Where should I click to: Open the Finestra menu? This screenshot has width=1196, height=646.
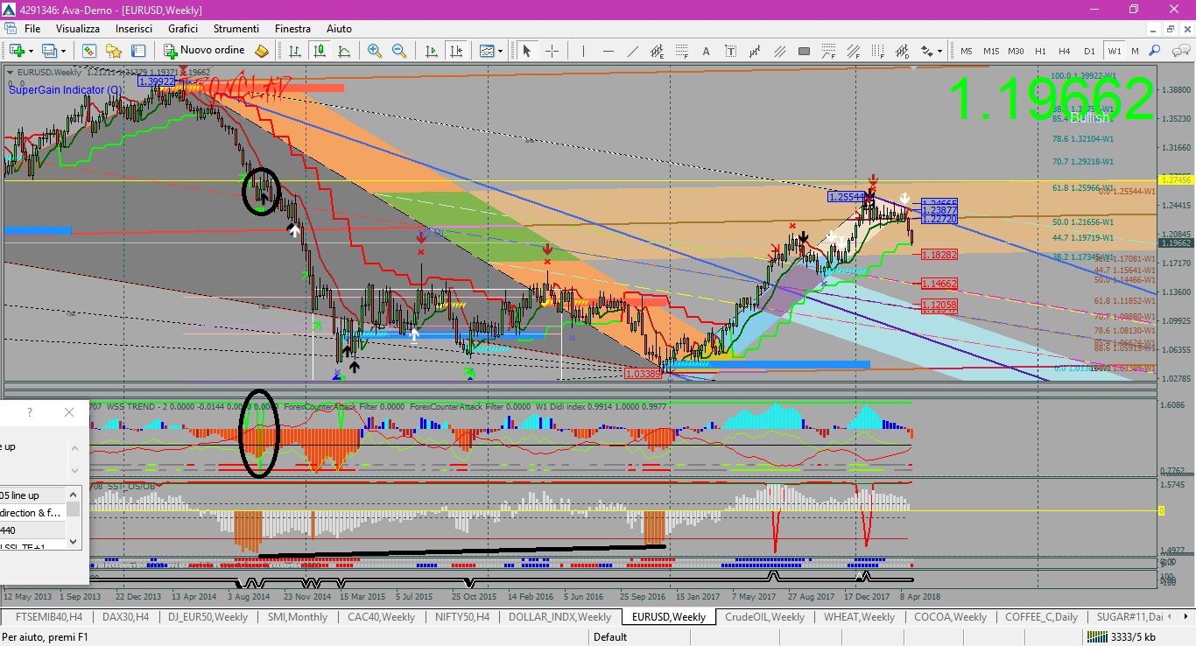[x=292, y=29]
